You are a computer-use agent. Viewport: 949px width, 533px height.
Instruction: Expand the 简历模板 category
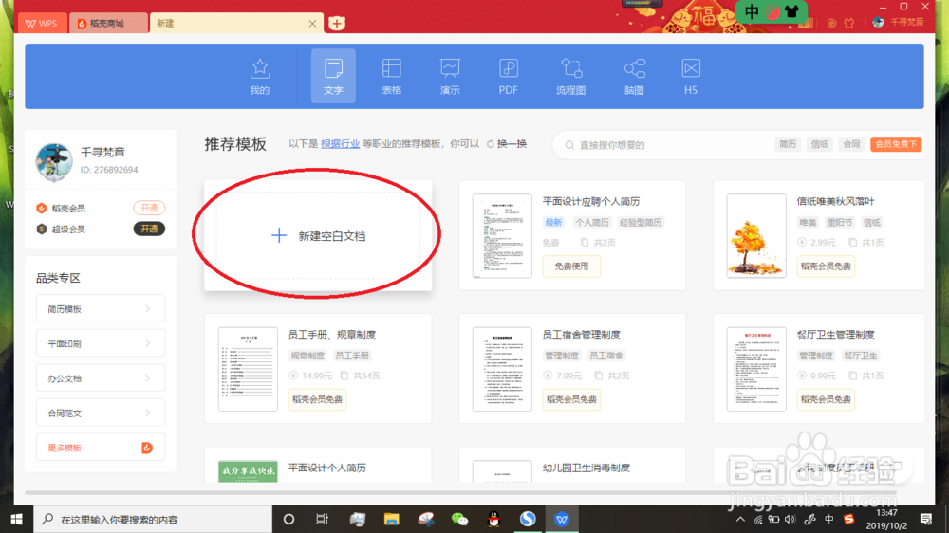101,309
